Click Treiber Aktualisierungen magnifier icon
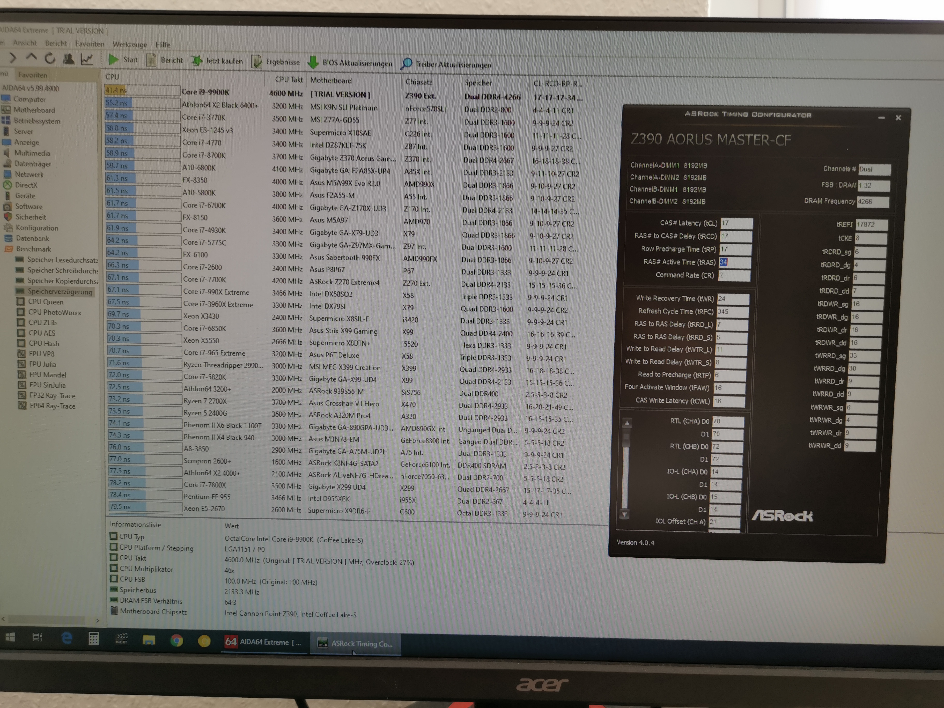The image size is (944, 708). (407, 64)
